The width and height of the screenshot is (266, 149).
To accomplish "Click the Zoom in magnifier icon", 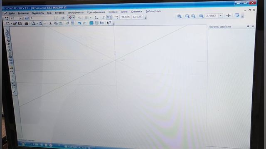I will [x=179, y=16].
